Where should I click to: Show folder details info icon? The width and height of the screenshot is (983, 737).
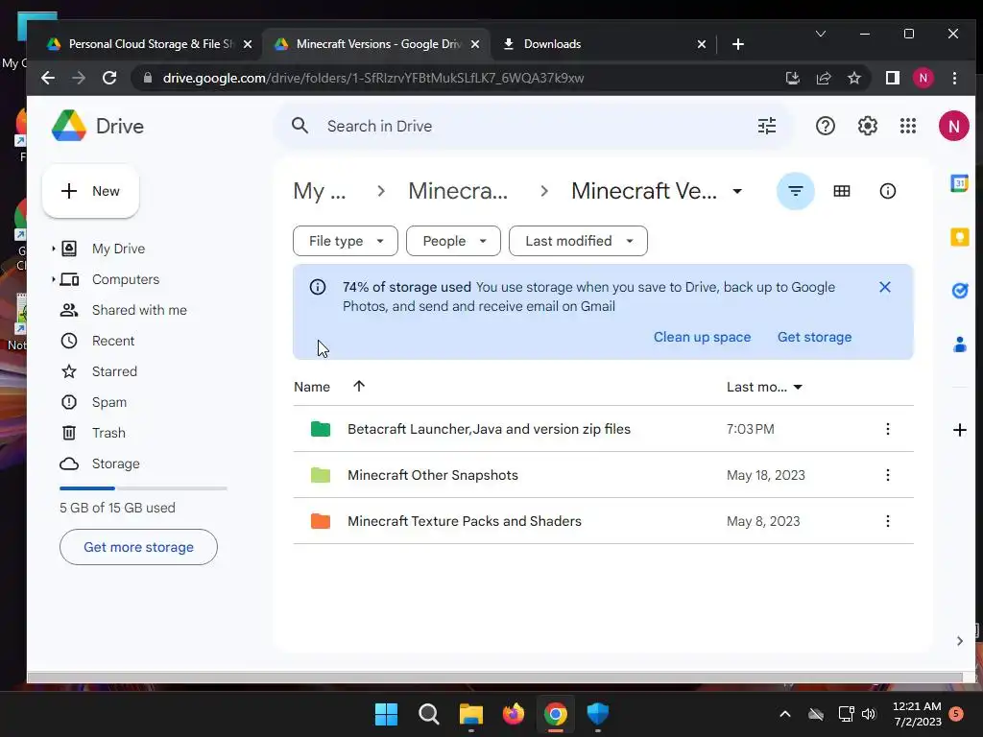887,191
